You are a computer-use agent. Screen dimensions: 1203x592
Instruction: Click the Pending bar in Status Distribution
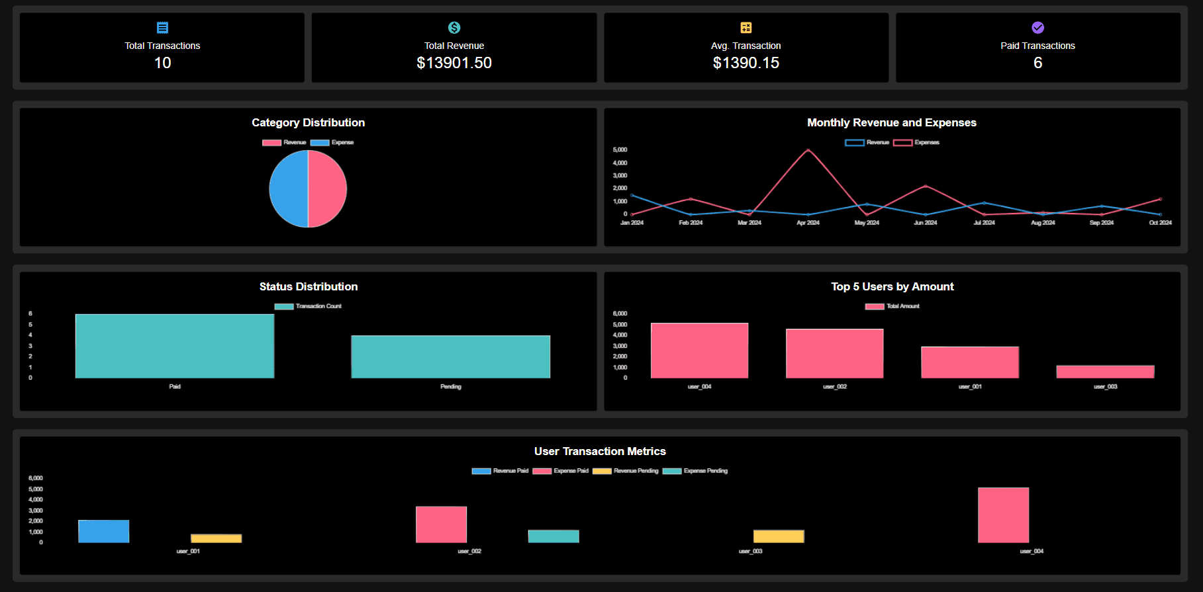tap(450, 357)
